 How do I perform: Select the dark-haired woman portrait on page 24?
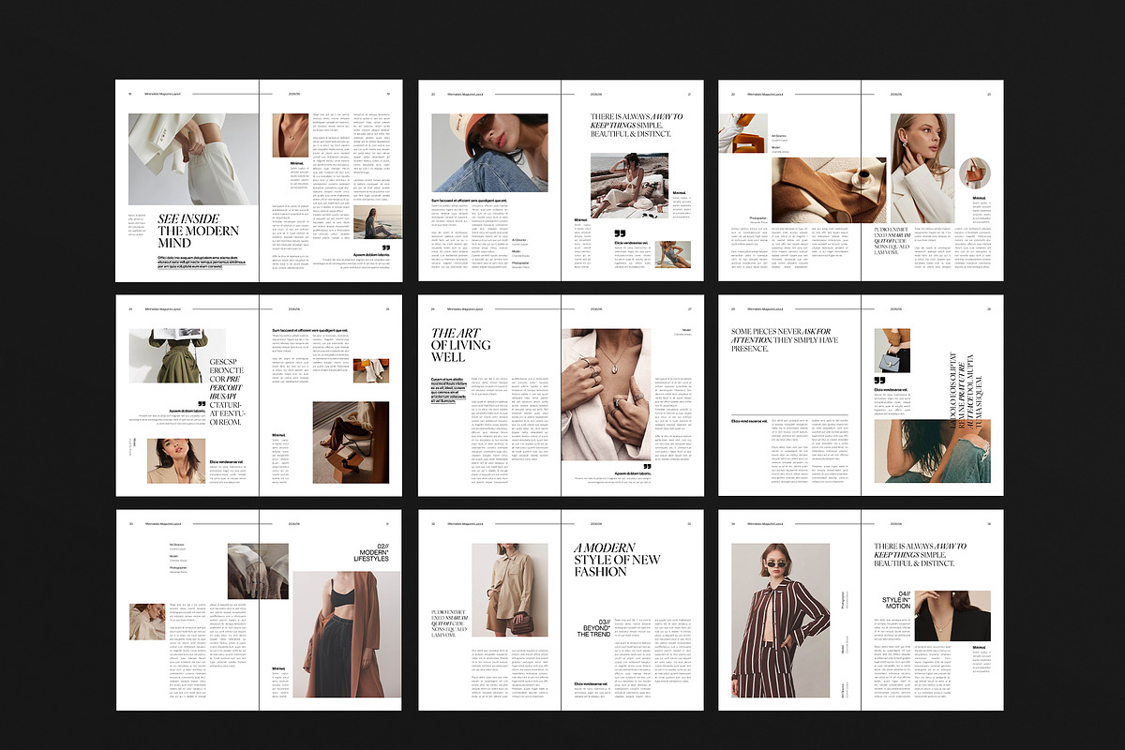[177, 460]
